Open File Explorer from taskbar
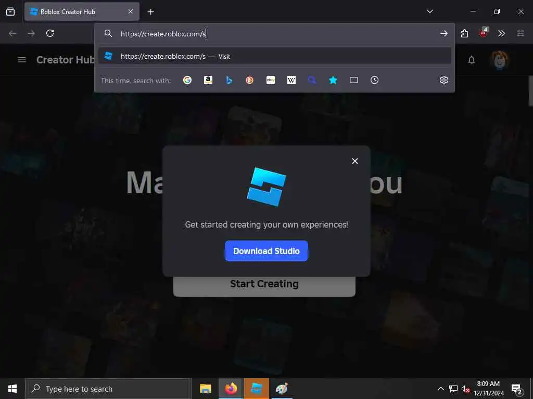 pyautogui.click(x=205, y=389)
